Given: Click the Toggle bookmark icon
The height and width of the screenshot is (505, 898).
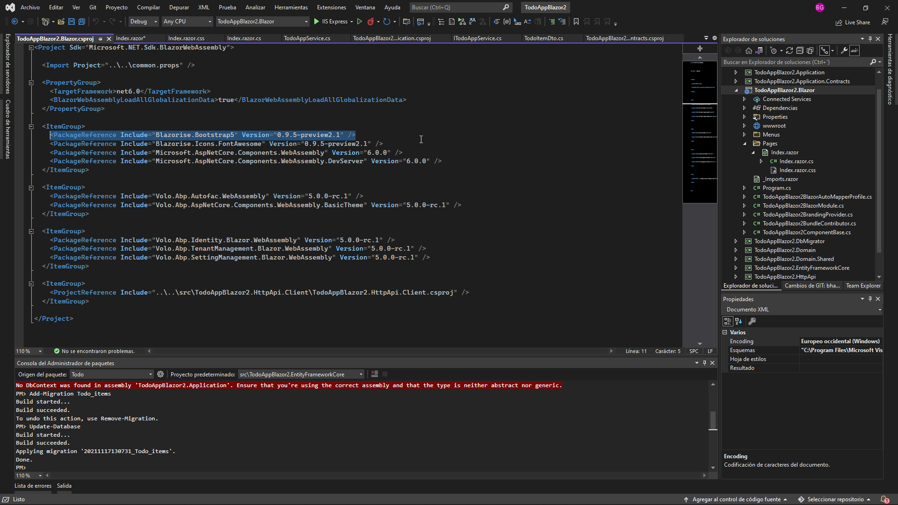Looking at the screenshot, I should coord(576,22).
